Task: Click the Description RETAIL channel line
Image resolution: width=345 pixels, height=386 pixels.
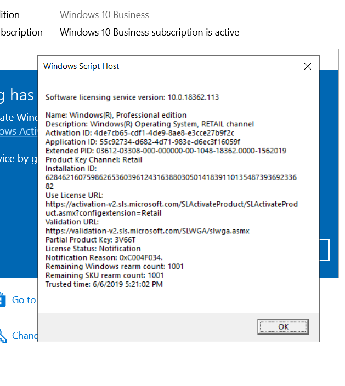Action: pos(150,124)
